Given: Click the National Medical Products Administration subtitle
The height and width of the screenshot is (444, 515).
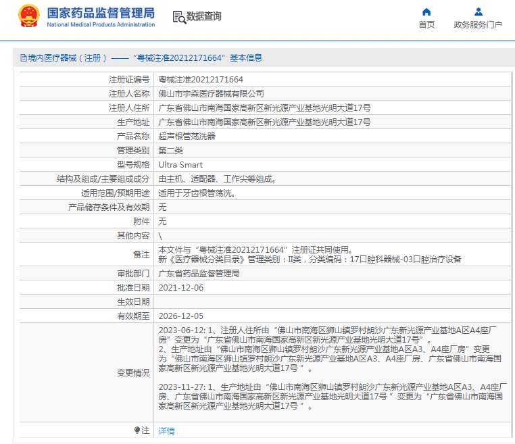Looking at the screenshot, I should [x=101, y=24].
